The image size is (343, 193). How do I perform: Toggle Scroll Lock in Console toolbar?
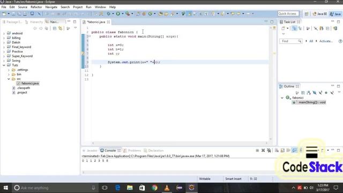click(282, 150)
